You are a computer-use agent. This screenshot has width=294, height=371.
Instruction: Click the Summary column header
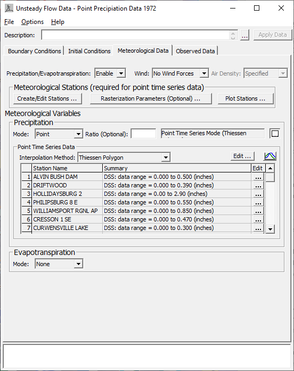click(177, 168)
